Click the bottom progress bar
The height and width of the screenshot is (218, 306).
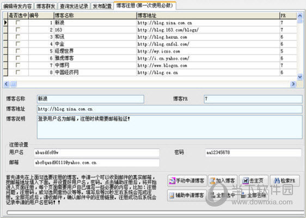click(x=156, y=213)
